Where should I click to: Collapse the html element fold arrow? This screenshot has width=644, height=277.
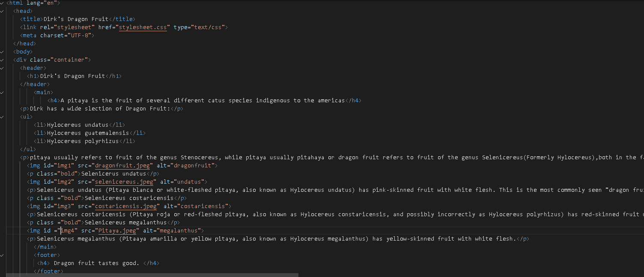[2, 3]
